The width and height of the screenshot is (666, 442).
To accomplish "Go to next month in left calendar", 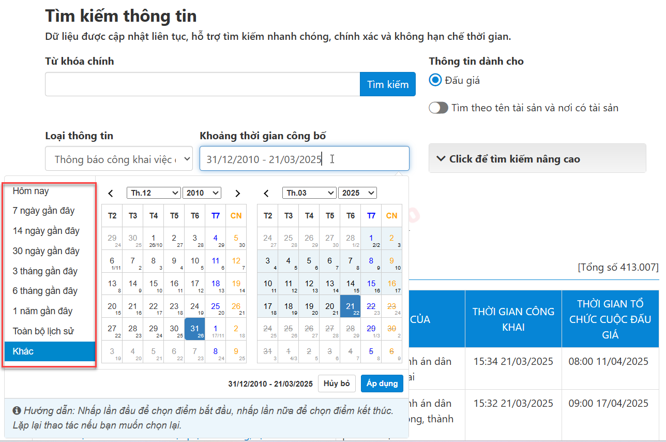I will (237, 193).
